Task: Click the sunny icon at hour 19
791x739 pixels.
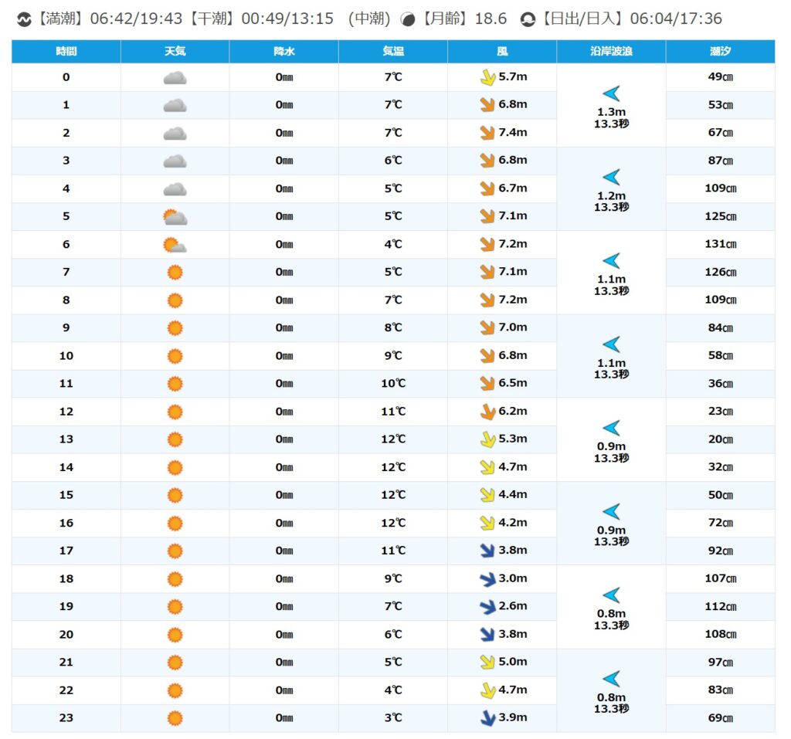Action: [x=175, y=607]
